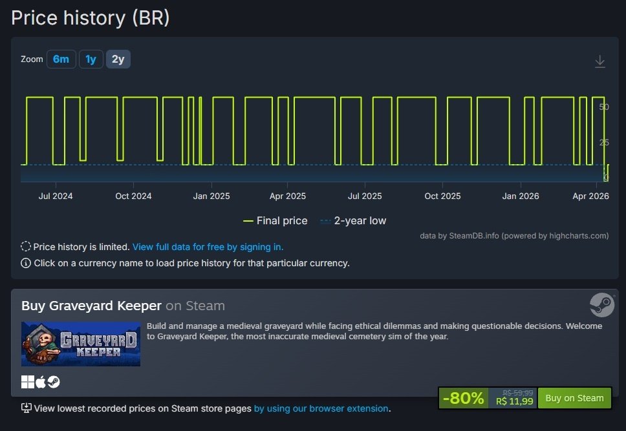Switch chart zoom to 1y
The image size is (626, 431).
tap(91, 59)
